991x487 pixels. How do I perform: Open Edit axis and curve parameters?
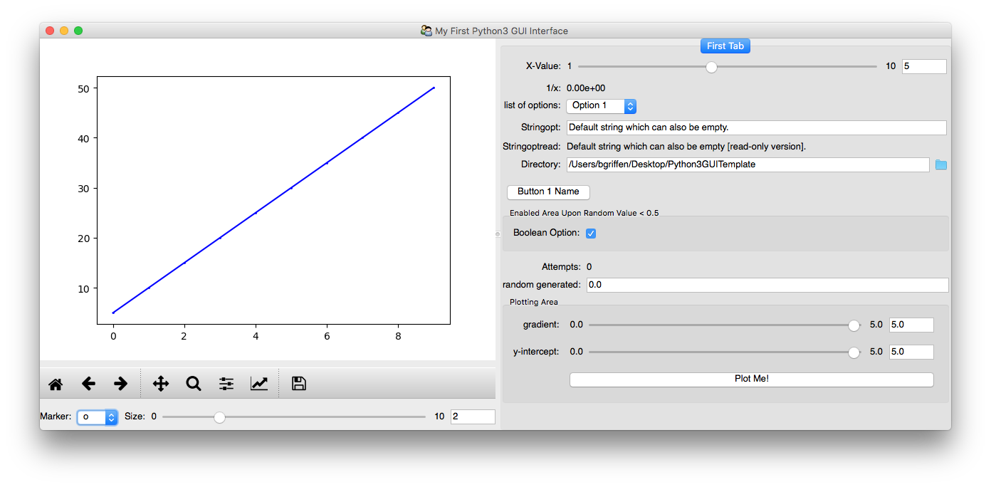click(x=259, y=384)
